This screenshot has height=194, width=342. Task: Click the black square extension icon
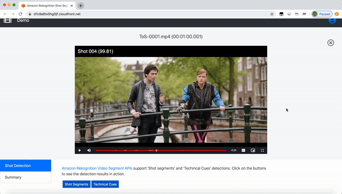(x=282, y=14)
